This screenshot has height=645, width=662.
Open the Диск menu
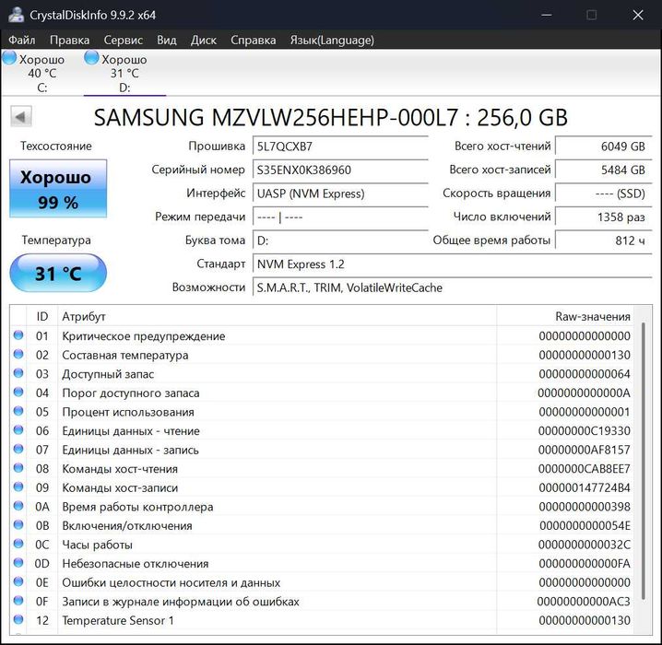(204, 40)
